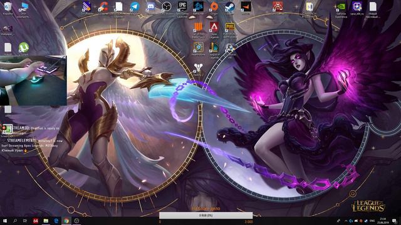Image resolution: width=401 pixels, height=225 pixels.
Task: Open taskbar Search magnifier
Action: 15,221
